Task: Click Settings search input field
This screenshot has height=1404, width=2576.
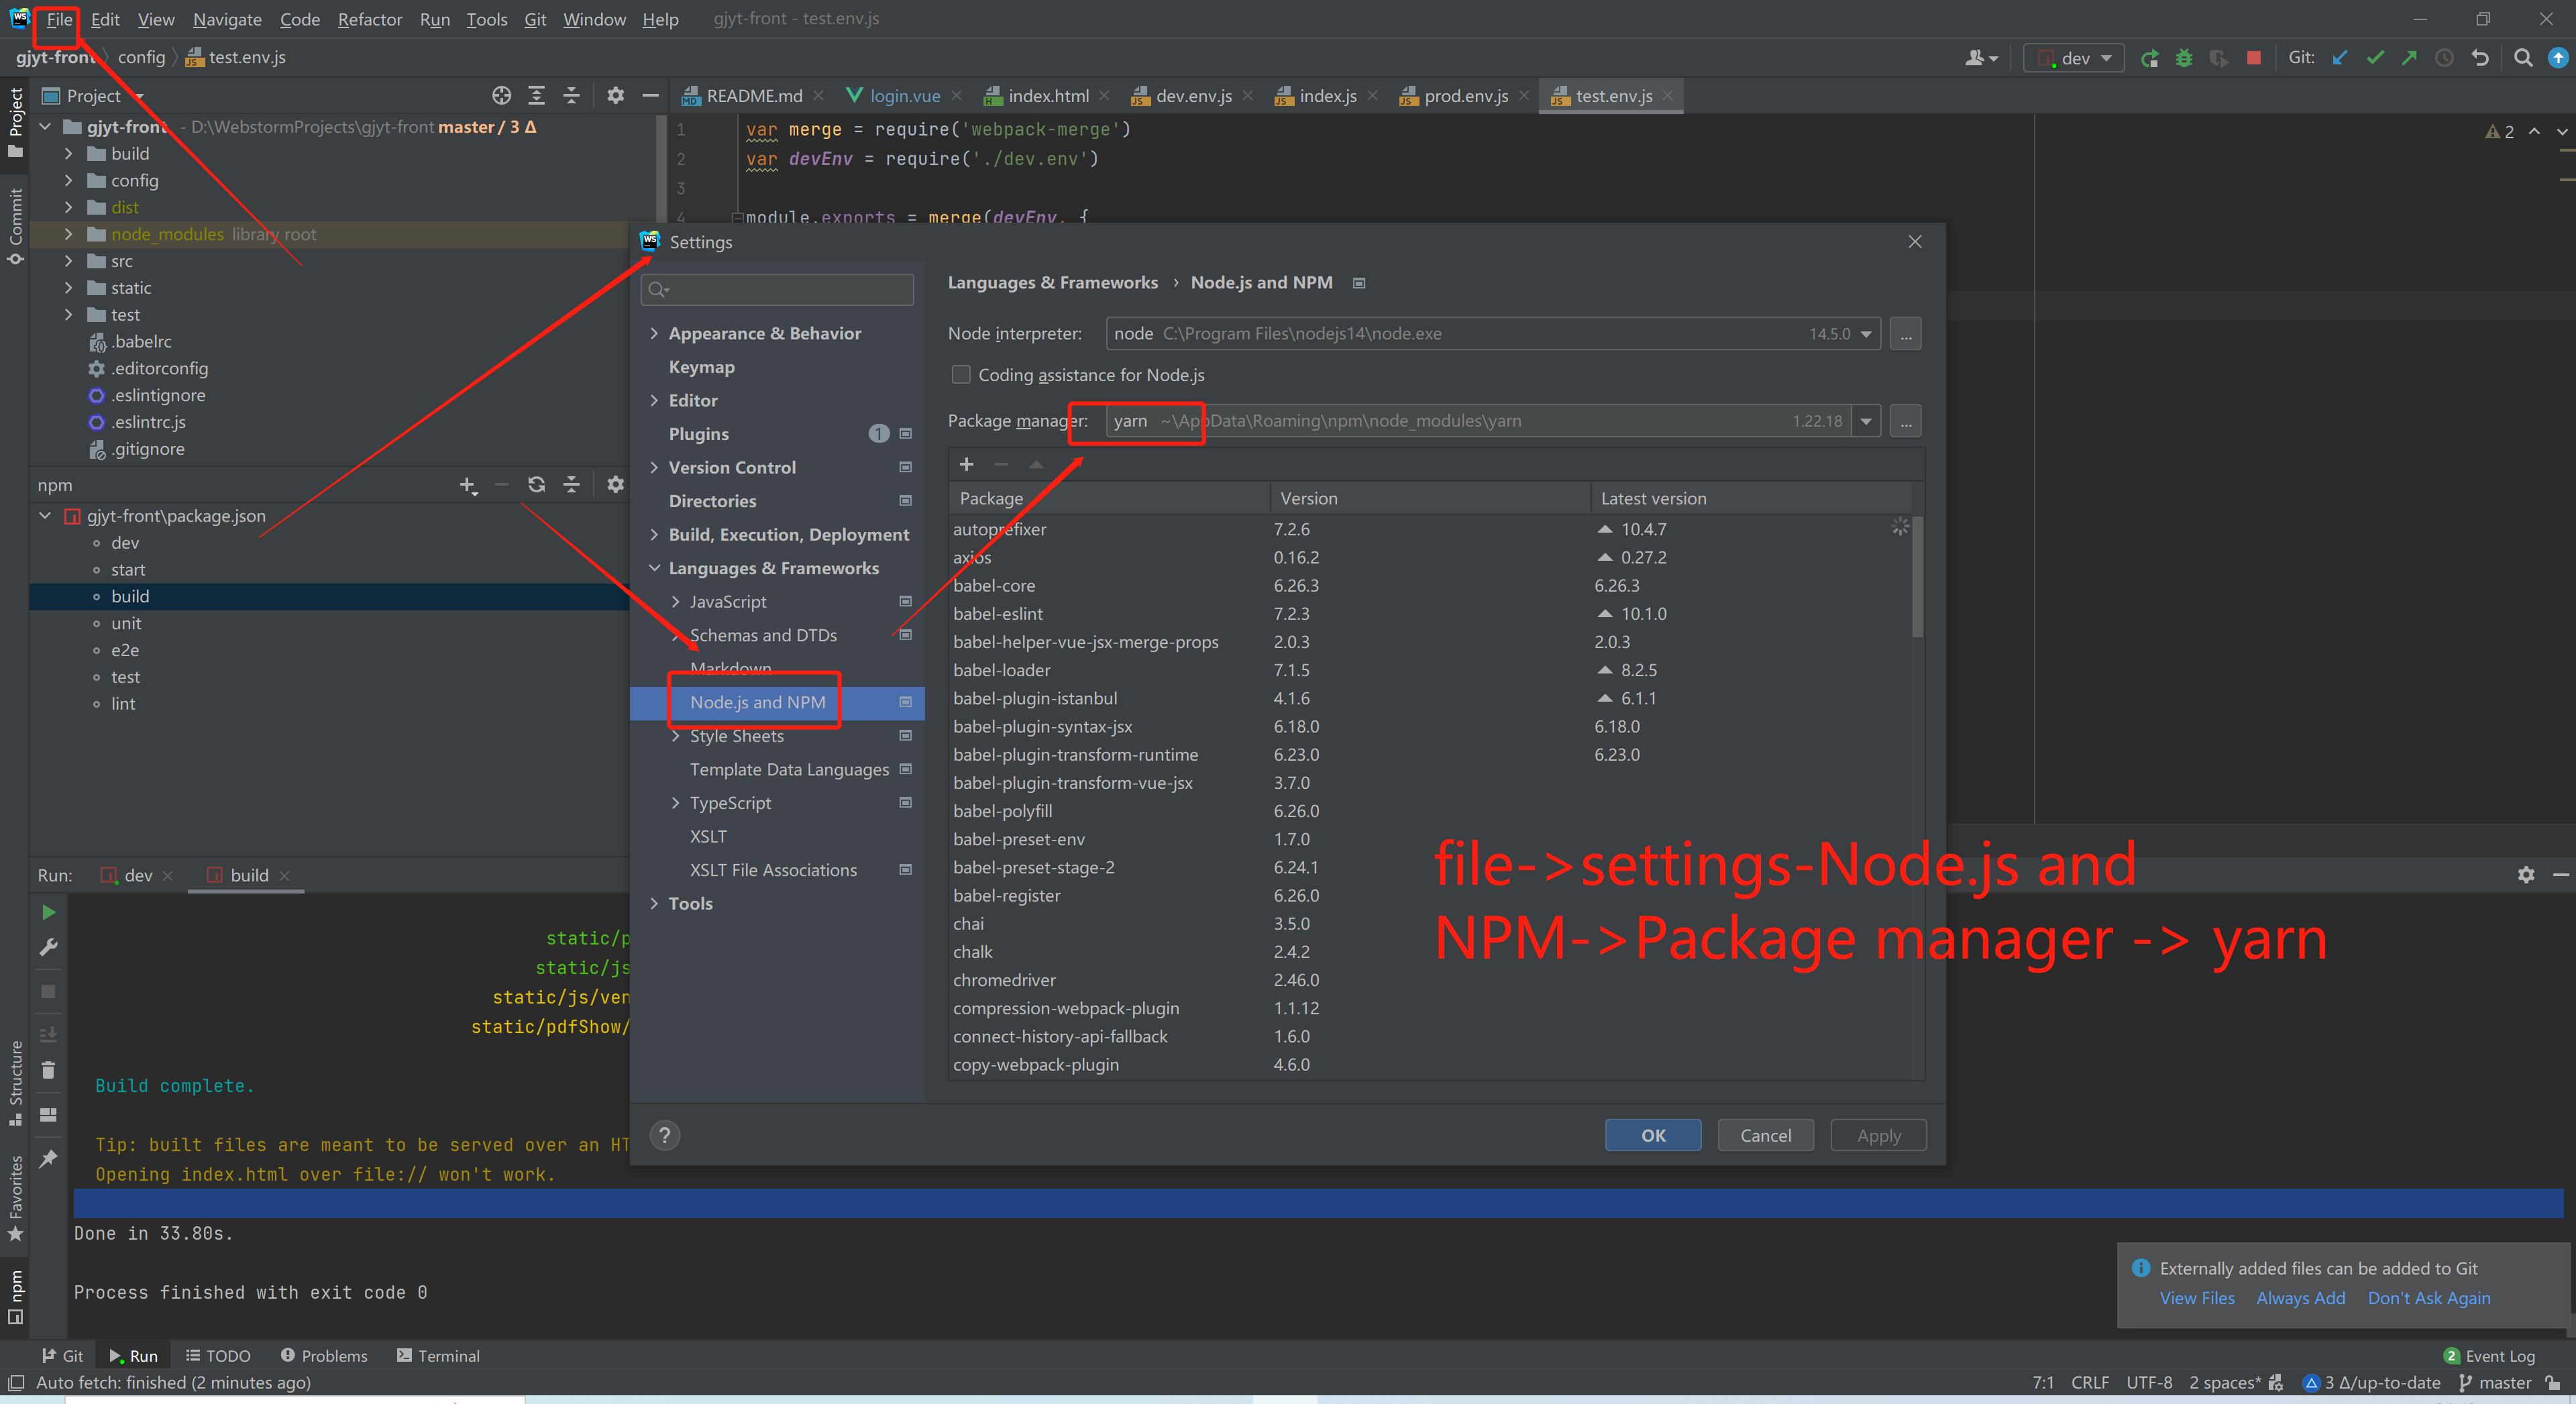Action: [777, 290]
